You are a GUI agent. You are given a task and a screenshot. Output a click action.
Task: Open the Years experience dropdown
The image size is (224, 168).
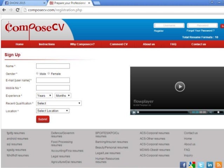tap(44, 96)
